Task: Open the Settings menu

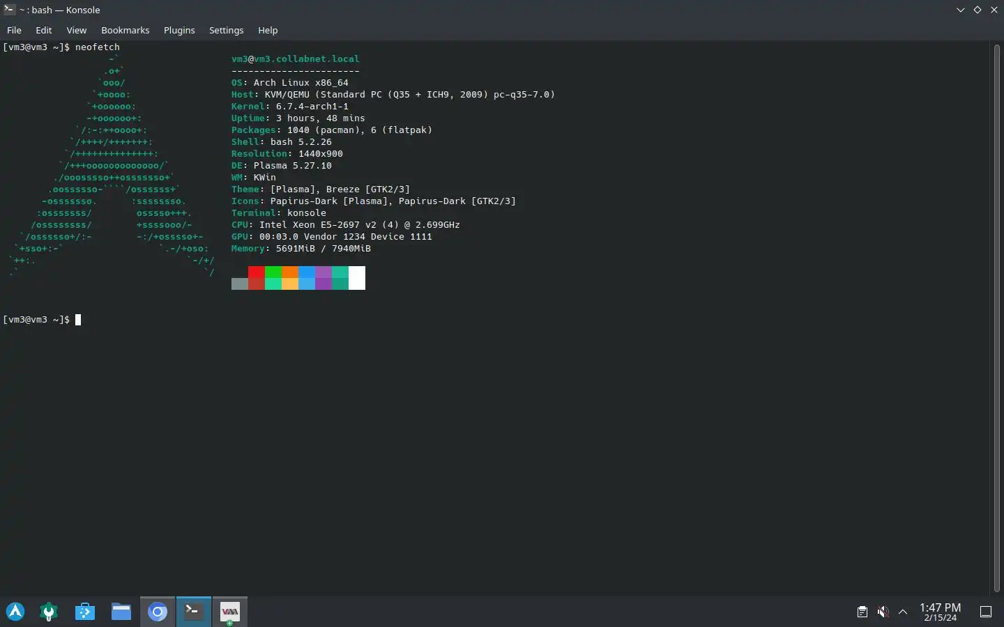Action: 227,30
